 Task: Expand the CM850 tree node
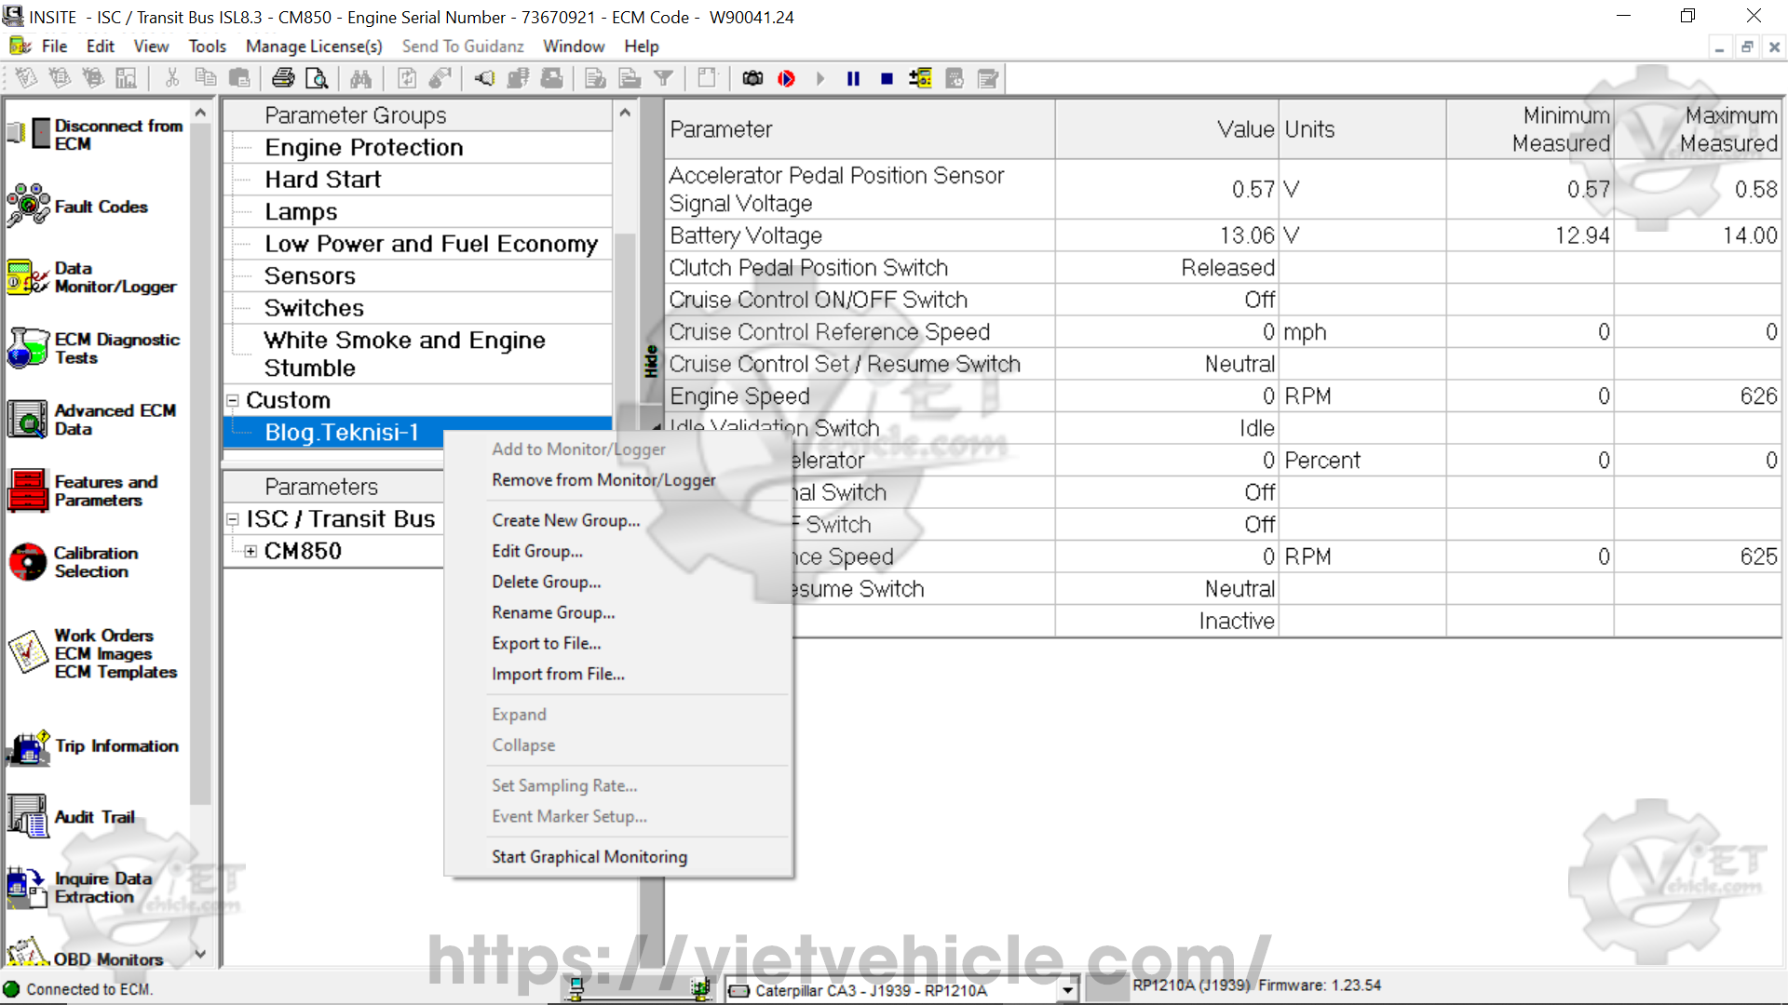(x=251, y=552)
